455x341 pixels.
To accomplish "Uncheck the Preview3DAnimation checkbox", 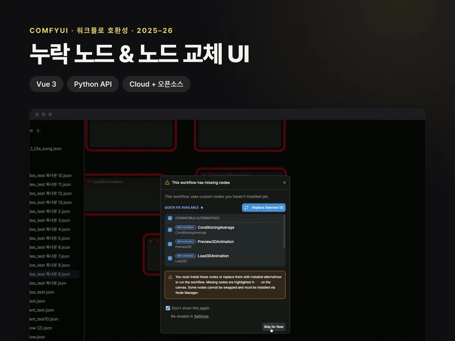I will [x=170, y=244].
